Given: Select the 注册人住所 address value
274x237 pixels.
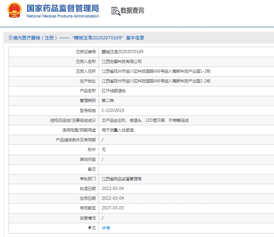Looking at the screenshot, I should click(x=156, y=71).
